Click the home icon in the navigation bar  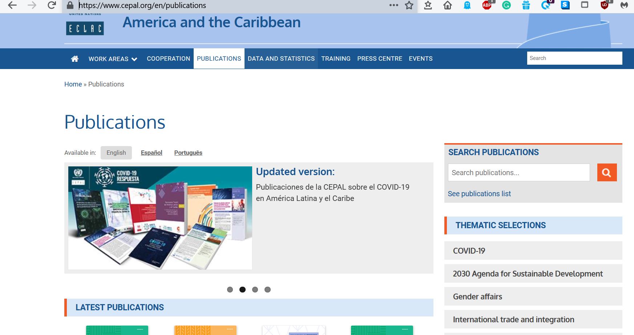[x=74, y=59]
